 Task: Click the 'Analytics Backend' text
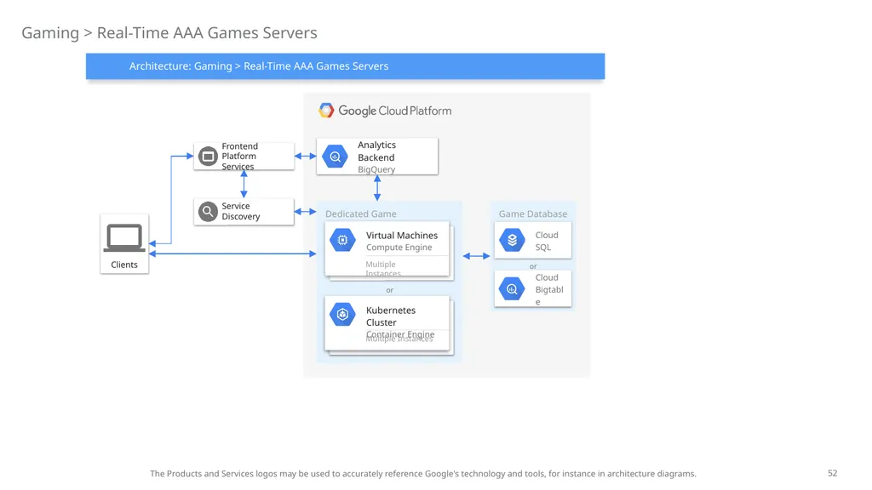tap(376, 151)
